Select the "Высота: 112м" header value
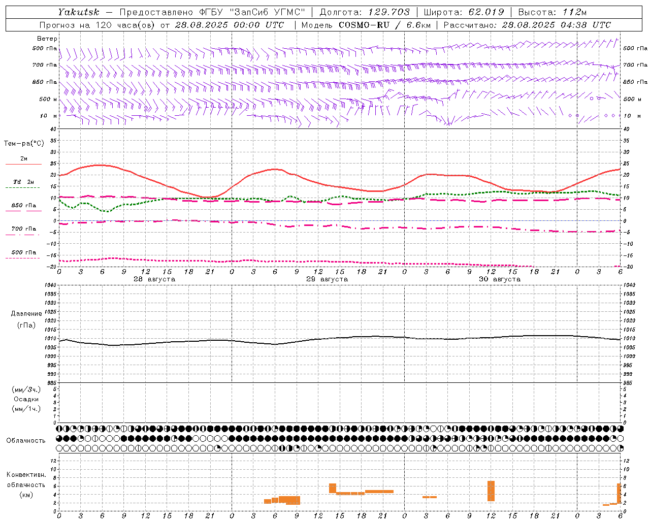 pyautogui.click(x=552, y=12)
